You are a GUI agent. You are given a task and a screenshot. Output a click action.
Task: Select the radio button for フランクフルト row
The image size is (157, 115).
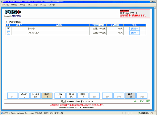[8, 33]
